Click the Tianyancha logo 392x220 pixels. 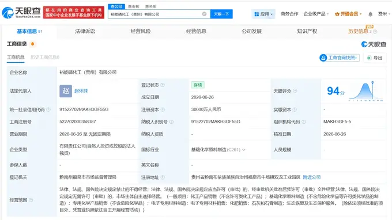(21, 12)
